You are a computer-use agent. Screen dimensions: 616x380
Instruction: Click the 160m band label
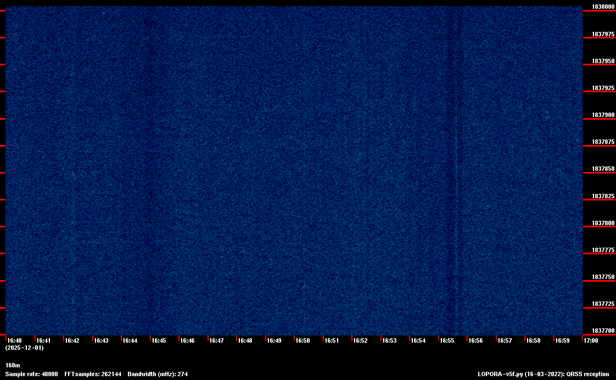[x=13, y=366]
